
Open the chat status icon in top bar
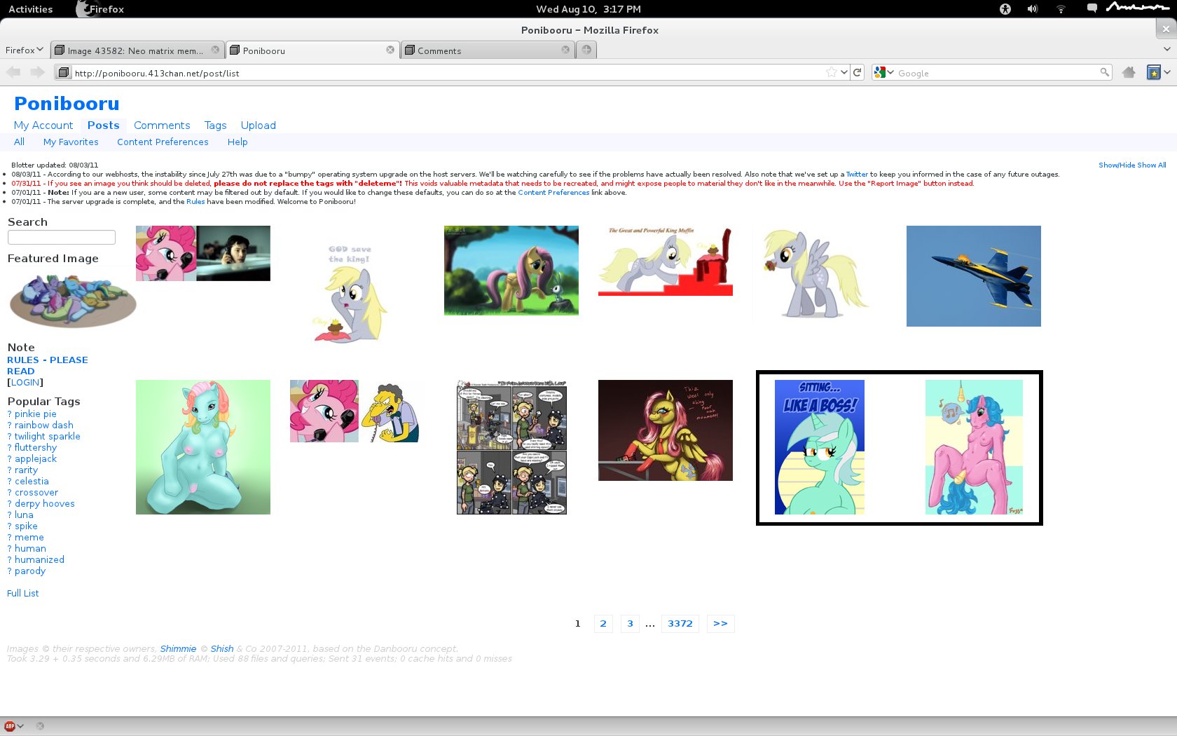(x=1092, y=8)
